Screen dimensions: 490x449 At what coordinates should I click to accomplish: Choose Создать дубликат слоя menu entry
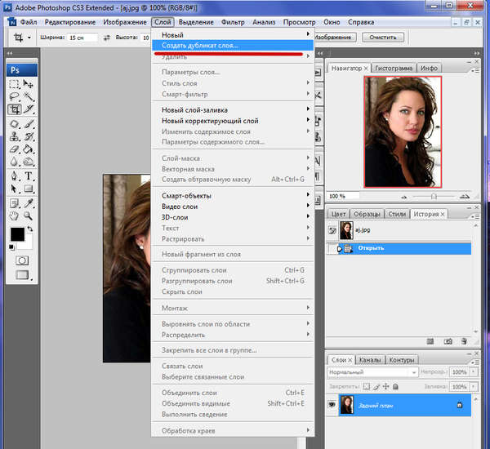click(x=200, y=45)
